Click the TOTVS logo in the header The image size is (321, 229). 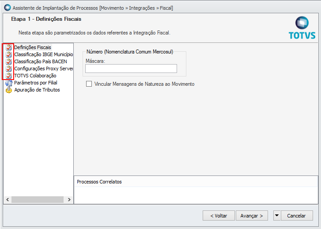pos(302,28)
